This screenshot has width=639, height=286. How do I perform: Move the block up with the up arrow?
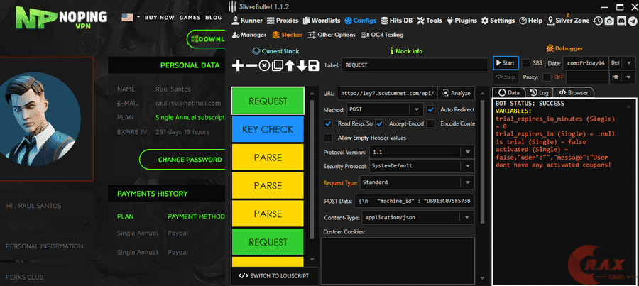(x=290, y=66)
